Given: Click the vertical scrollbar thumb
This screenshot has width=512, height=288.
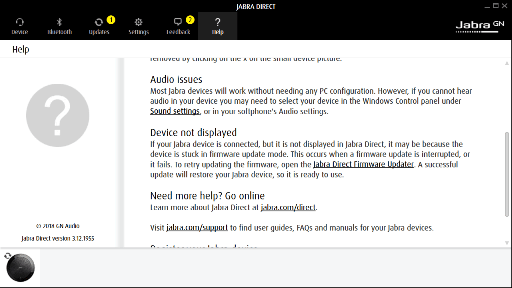Looking at the screenshot, I should (x=507, y=174).
